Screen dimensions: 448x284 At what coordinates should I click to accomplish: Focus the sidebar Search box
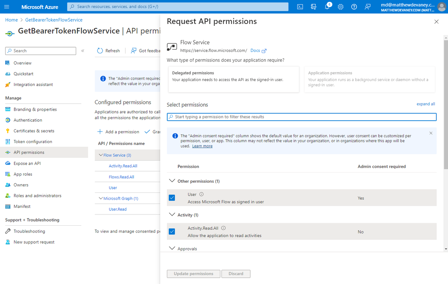click(41, 51)
